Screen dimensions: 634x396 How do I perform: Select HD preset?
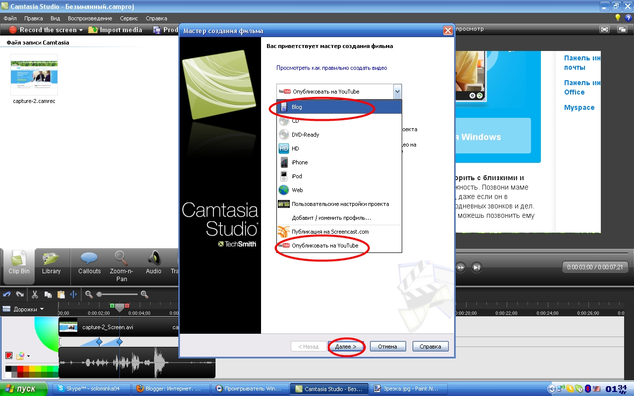tap(339, 148)
